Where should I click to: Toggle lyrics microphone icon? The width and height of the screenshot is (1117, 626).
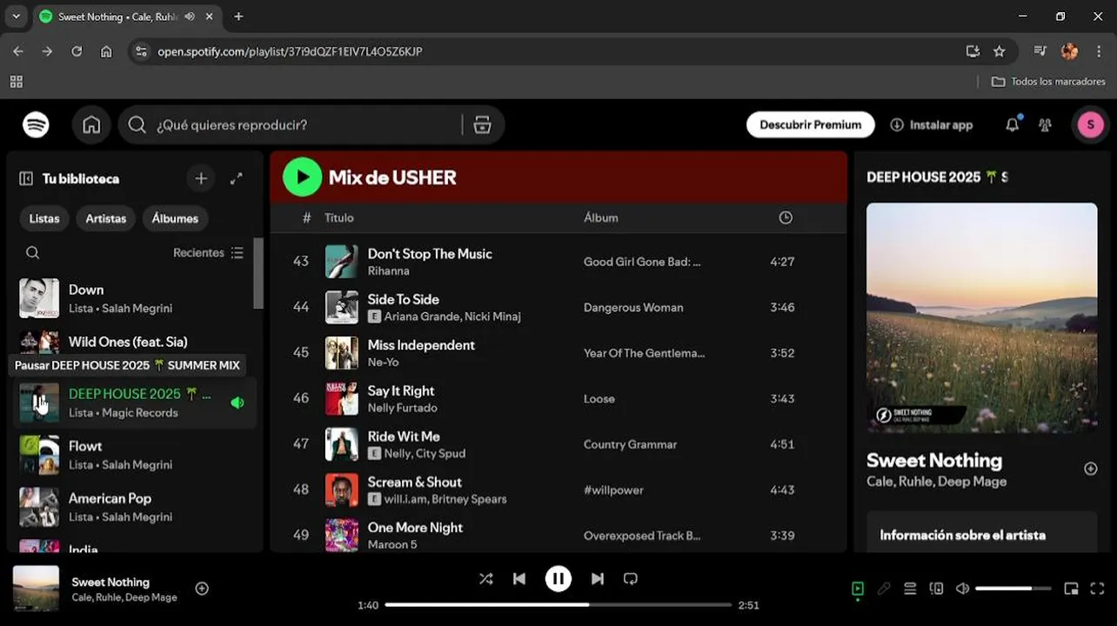pos(884,589)
